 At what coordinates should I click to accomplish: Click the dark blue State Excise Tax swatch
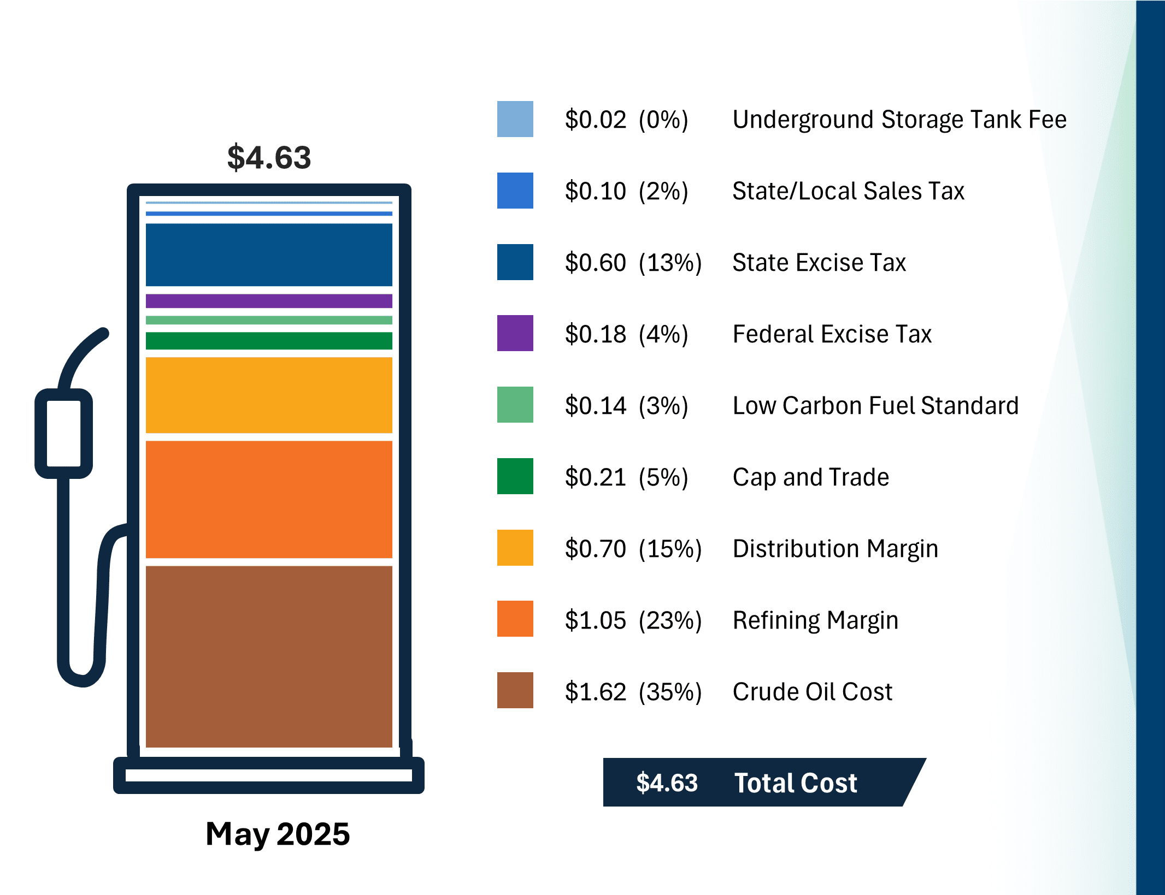(515, 262)
